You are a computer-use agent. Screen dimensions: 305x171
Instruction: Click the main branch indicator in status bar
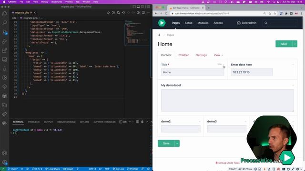[x=13, y=169]
